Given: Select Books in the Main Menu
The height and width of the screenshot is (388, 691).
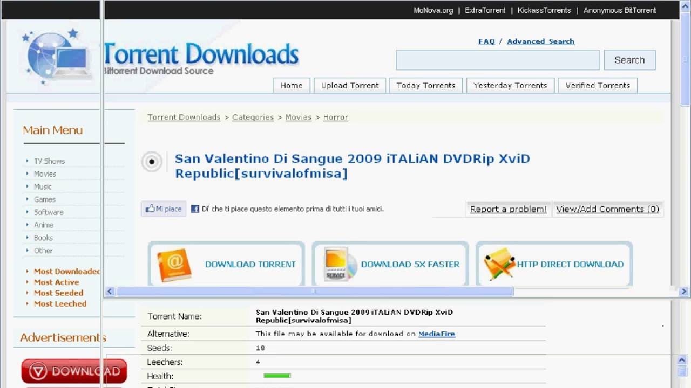Looking at the screenshot, I should point(43,238).
